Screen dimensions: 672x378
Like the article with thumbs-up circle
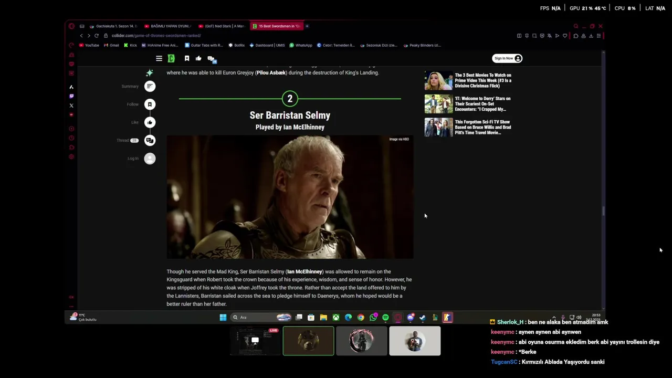click(x=150, y=122)
